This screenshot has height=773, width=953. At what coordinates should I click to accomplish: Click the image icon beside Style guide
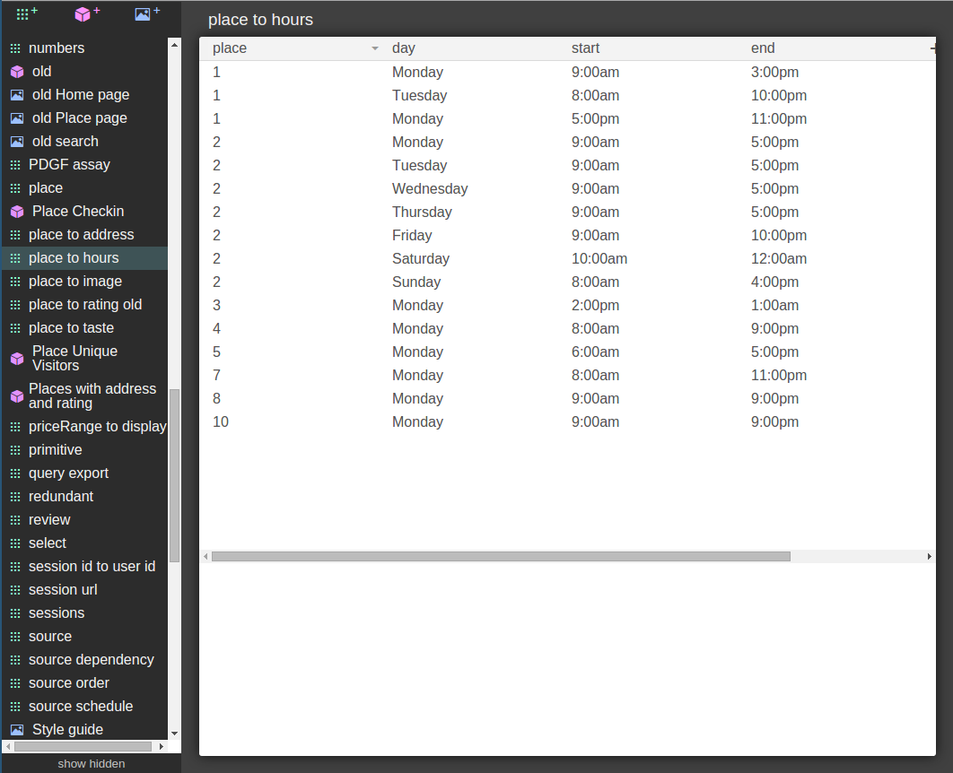pos(17,730)
